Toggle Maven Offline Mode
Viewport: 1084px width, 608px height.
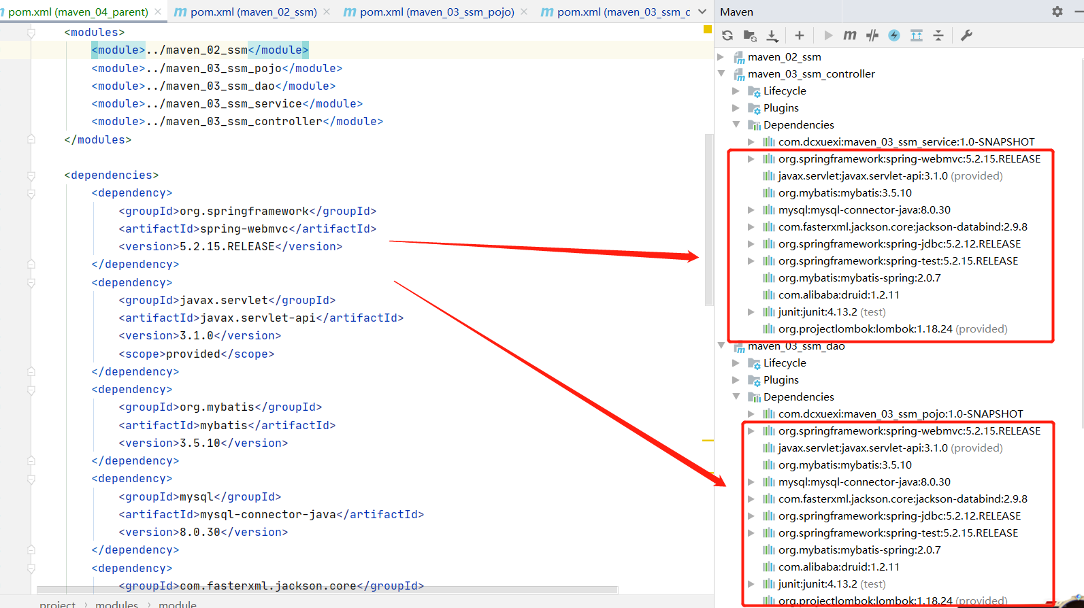tap(872, 35)
